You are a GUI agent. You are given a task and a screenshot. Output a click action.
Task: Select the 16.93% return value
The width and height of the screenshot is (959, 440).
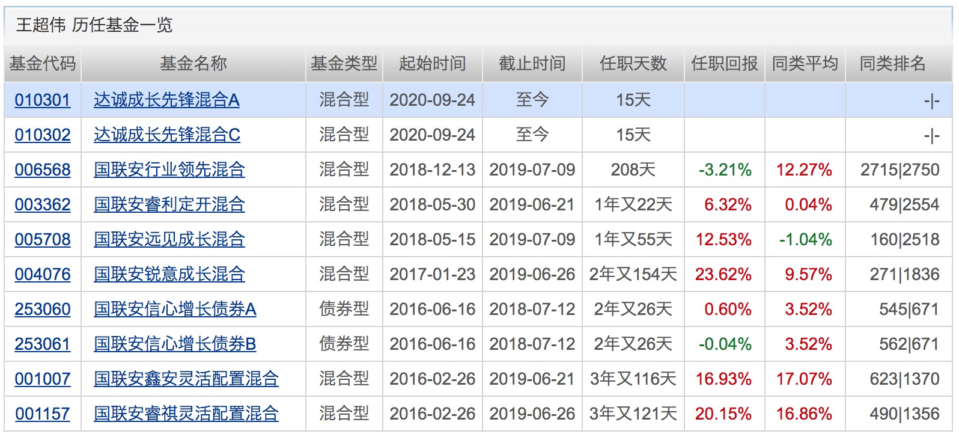(723, 379)
